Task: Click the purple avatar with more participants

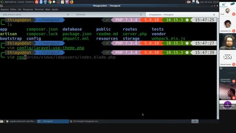Action: click(x=228, y=105)
